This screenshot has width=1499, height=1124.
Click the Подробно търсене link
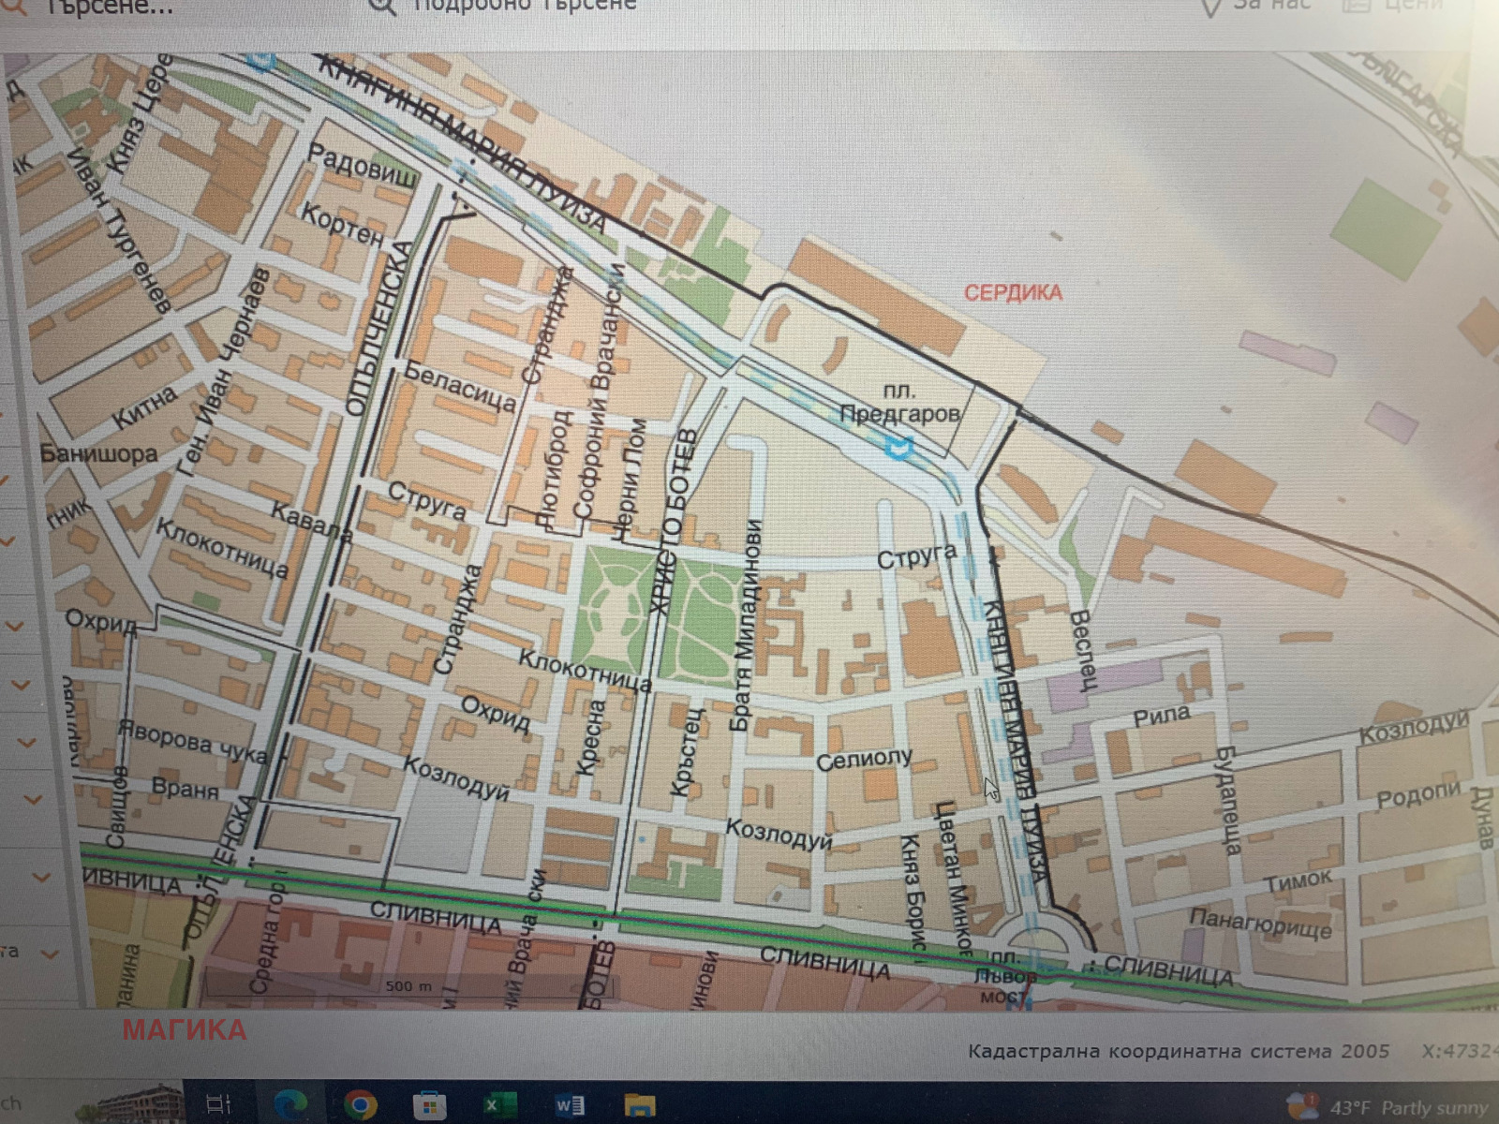tap(525, 6)
